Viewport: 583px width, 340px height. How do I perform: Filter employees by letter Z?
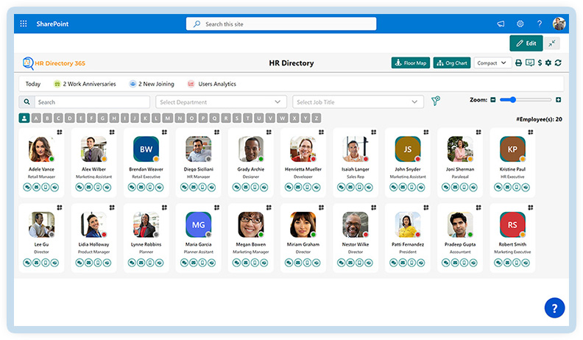317,118
